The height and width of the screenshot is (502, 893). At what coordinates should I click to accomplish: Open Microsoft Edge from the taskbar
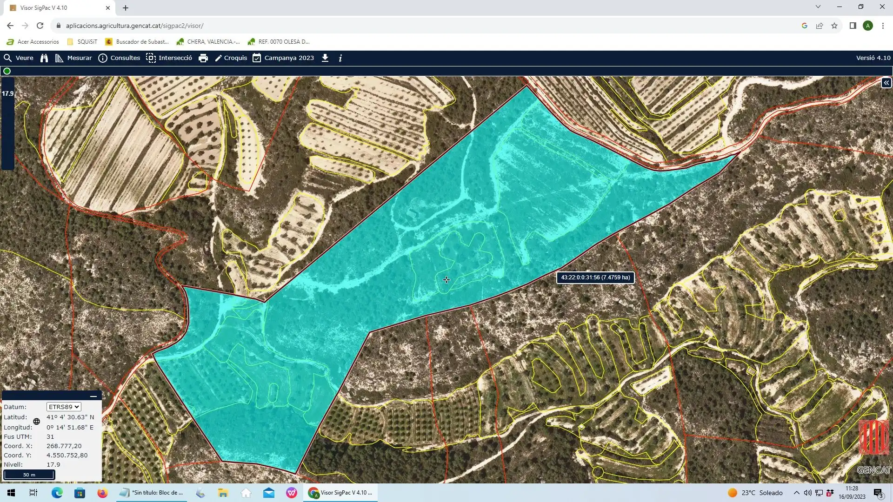click(57, 493)
